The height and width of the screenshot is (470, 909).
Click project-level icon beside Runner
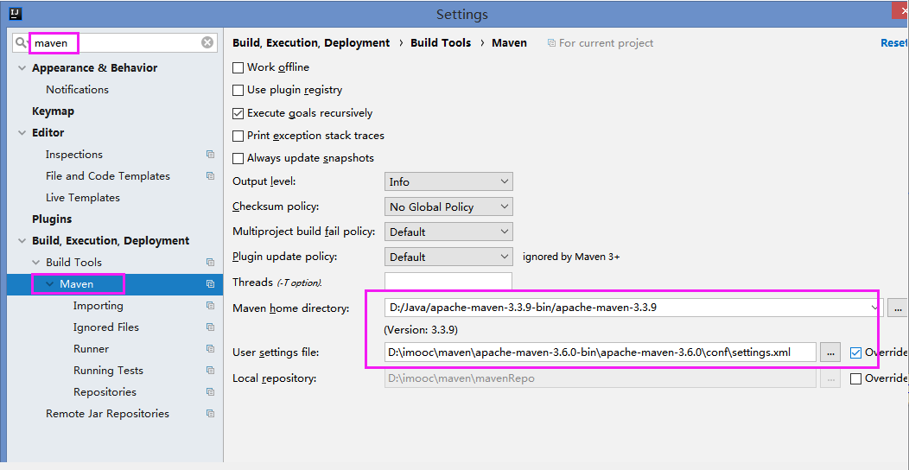(x=211, y=349)
